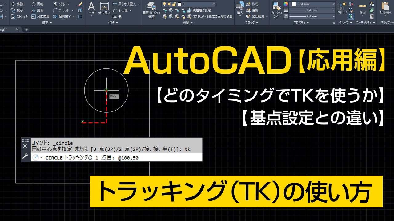
Task: Toggle group selection on/off button
Action: click(352, 16)
